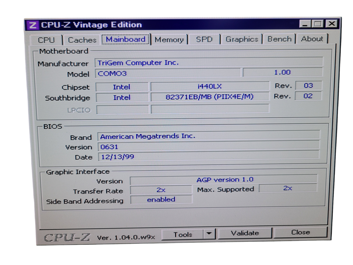Click the BIOS date 12/13/99
The height and width of the screenshot is (265, 353).
(x=209, y=156)
